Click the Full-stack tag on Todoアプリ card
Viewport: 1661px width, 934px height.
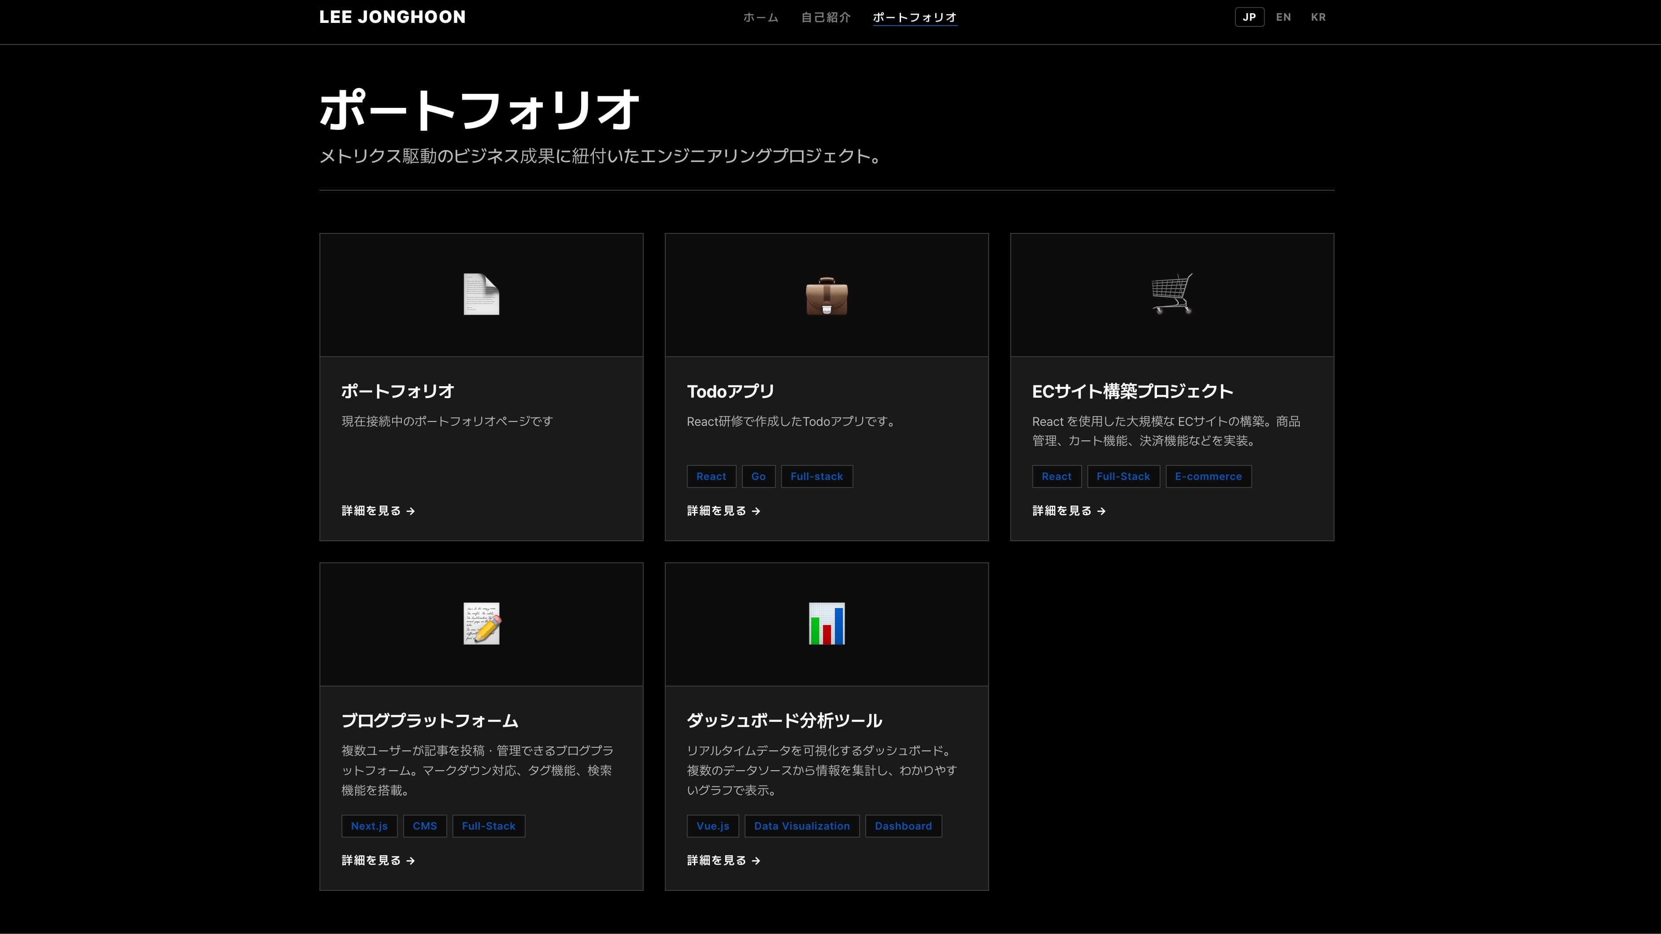[x=817, y=476]
